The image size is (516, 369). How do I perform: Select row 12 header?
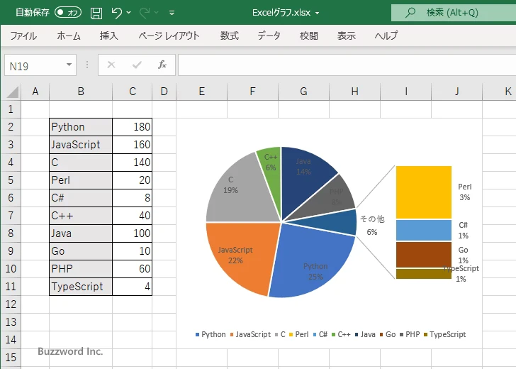pyautogui.click(x=11, y=304)
